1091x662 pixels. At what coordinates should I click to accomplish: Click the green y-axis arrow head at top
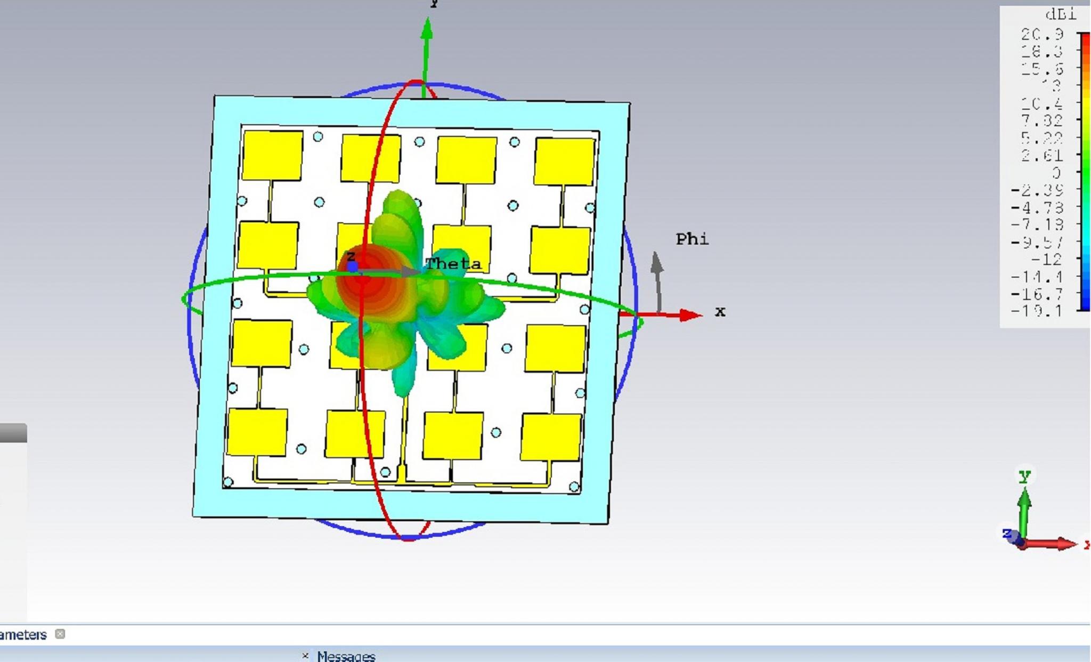(x=427, y=29)
